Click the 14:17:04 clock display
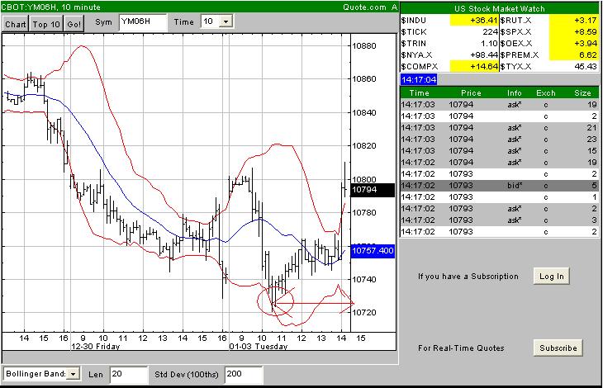The width and height of the screenshot is (603, 388). pyautogui.click(x=419, y=80)
